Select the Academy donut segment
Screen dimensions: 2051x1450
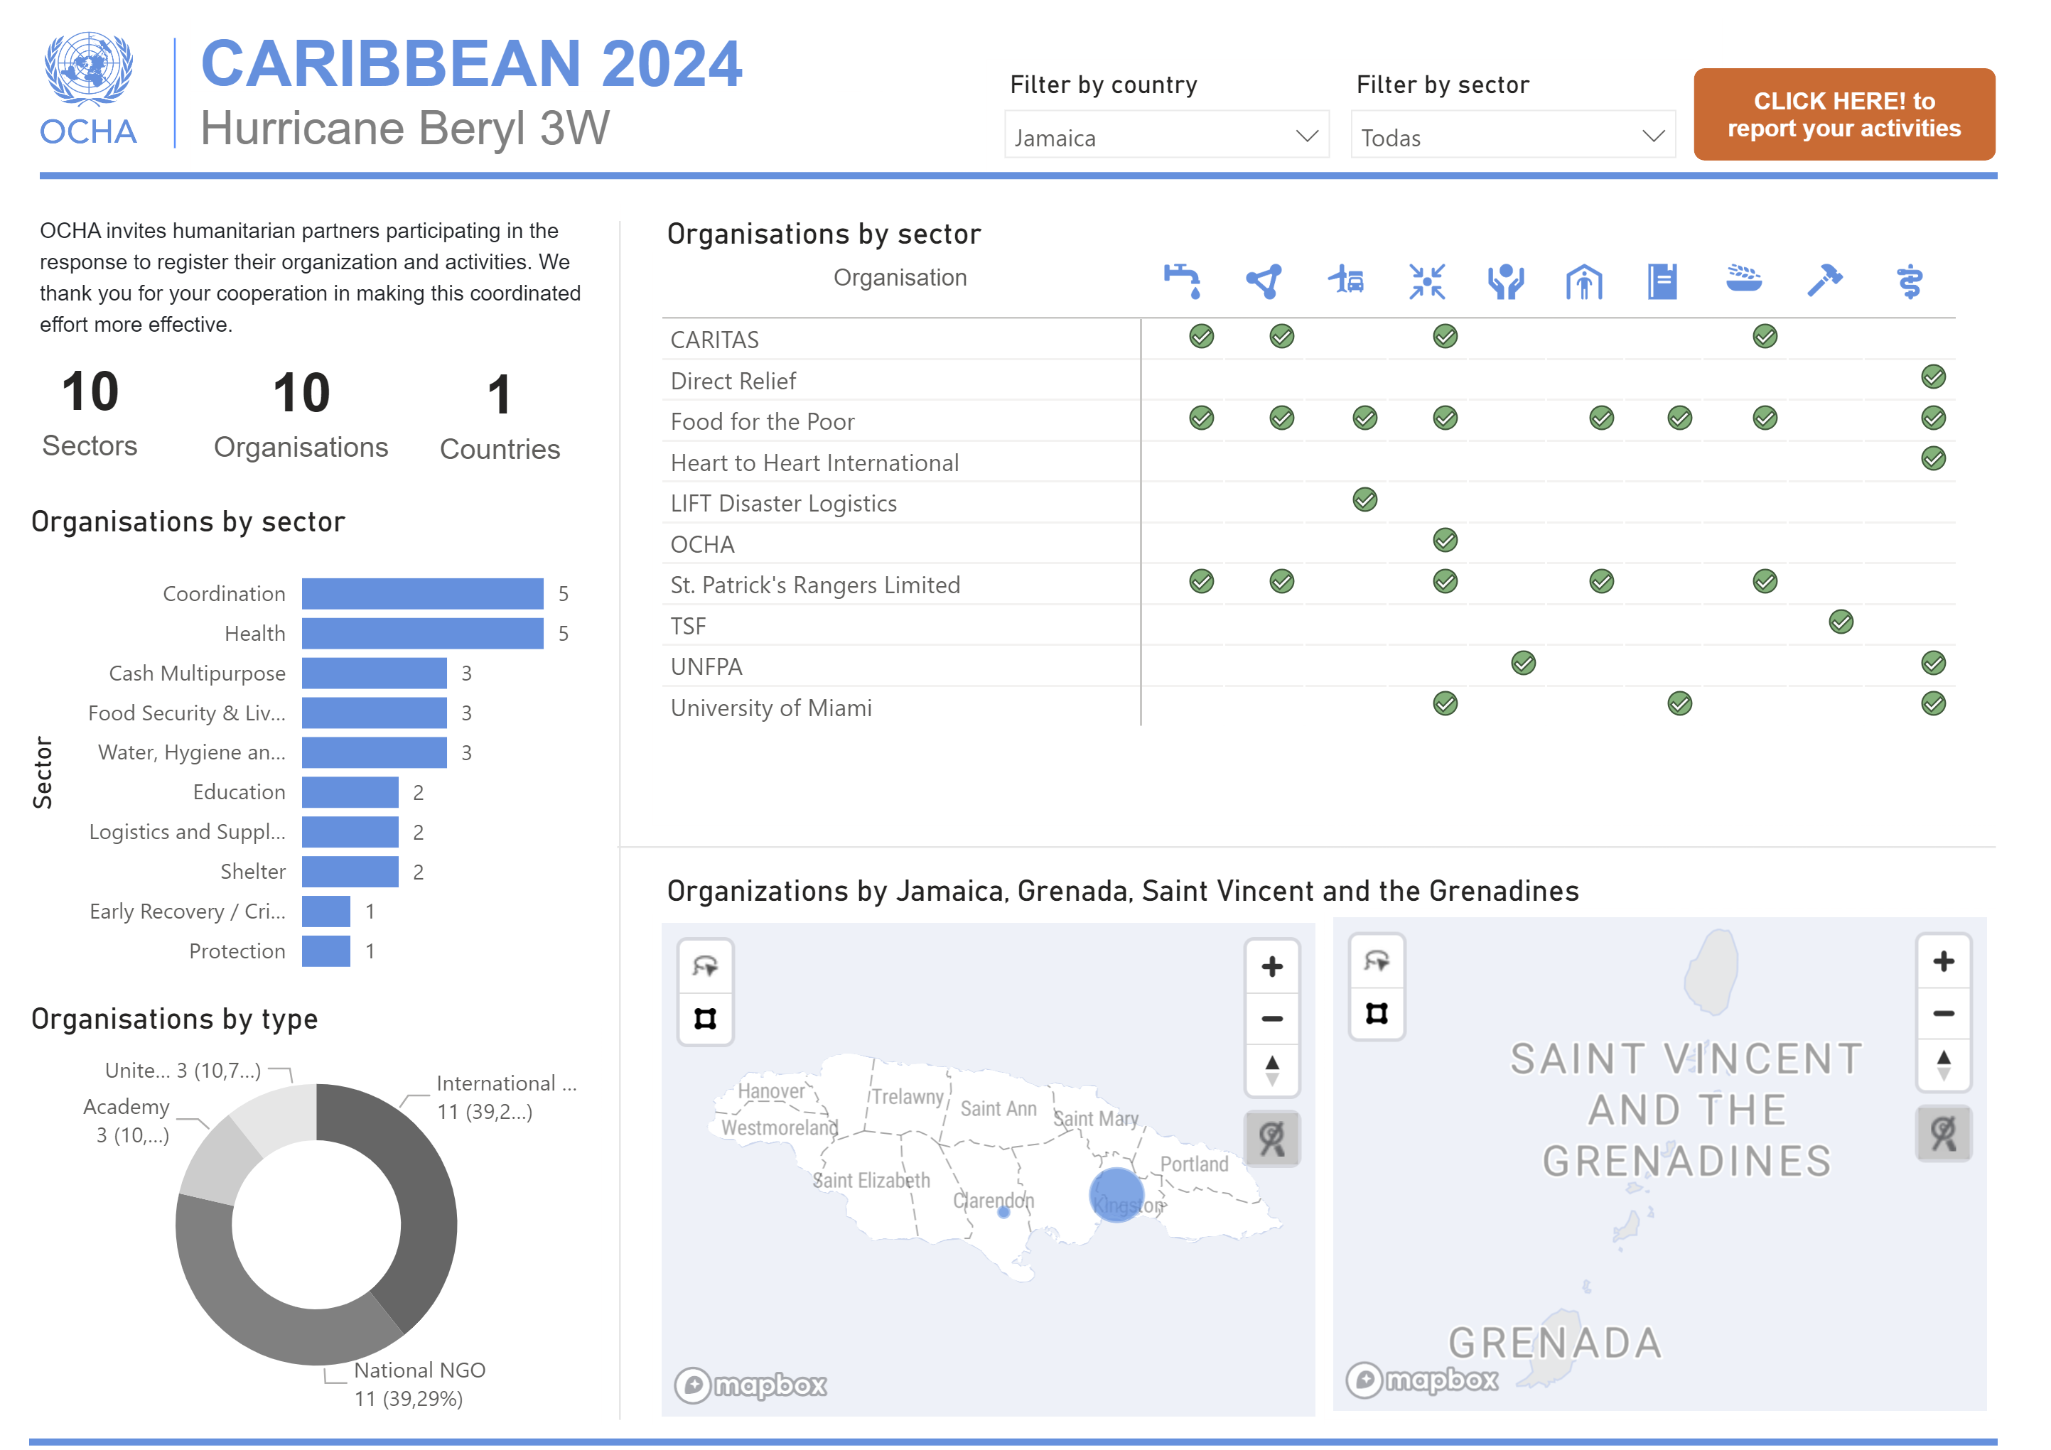click(219, 1162)
